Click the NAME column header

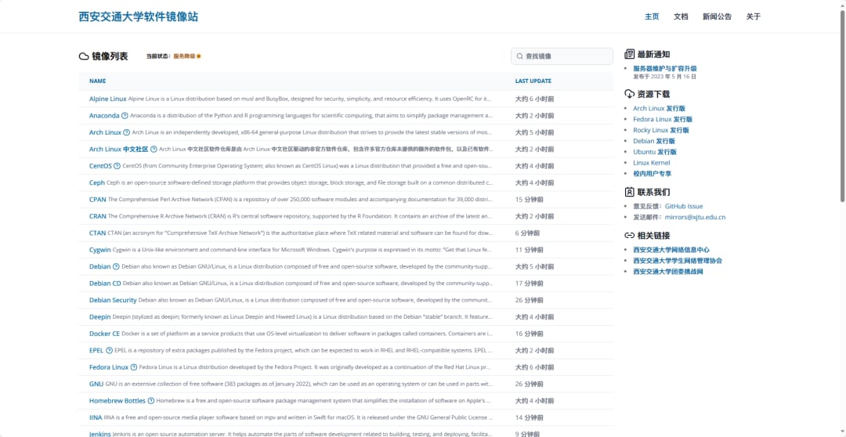[98, 81]
